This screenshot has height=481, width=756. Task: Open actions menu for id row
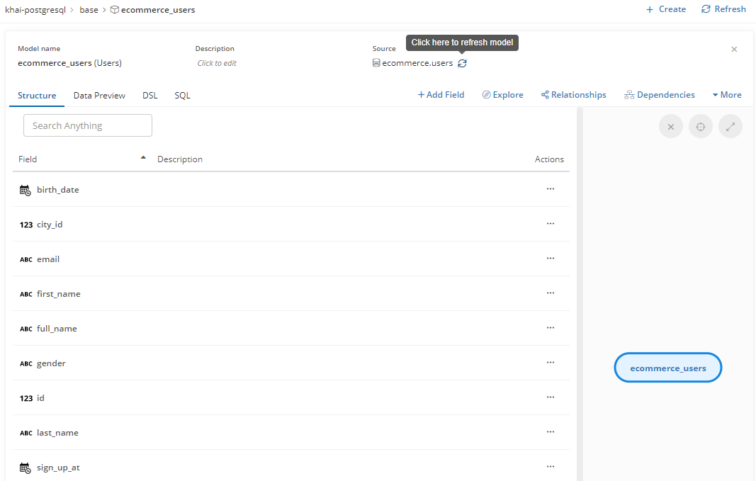(550, 397)
